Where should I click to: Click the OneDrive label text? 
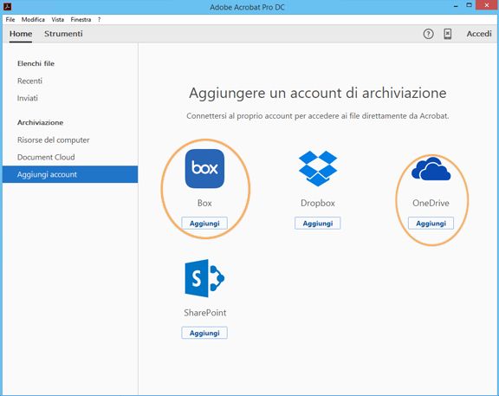pos(431,203)
